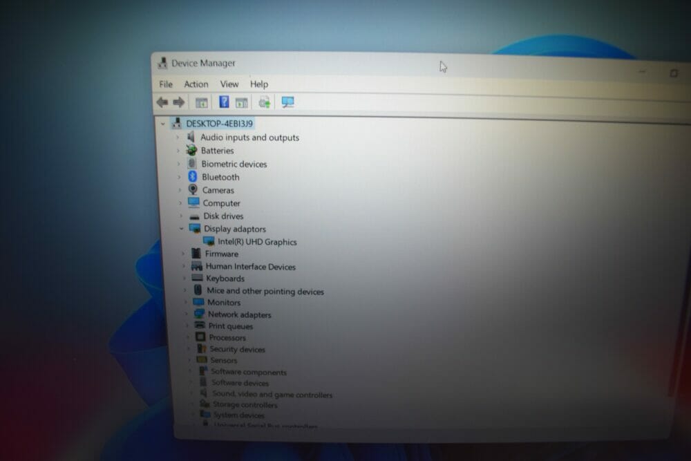The height and width of the screenshot is (461, 691).
Task: Click the Device Manager title bar icon
Action: pyautogui.click(x=162, y=63)
